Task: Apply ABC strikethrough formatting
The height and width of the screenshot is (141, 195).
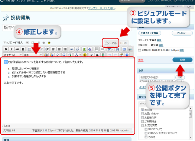Action: pos(17,49)
